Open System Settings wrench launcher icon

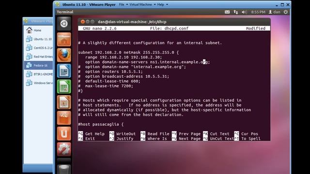(64, 149)
